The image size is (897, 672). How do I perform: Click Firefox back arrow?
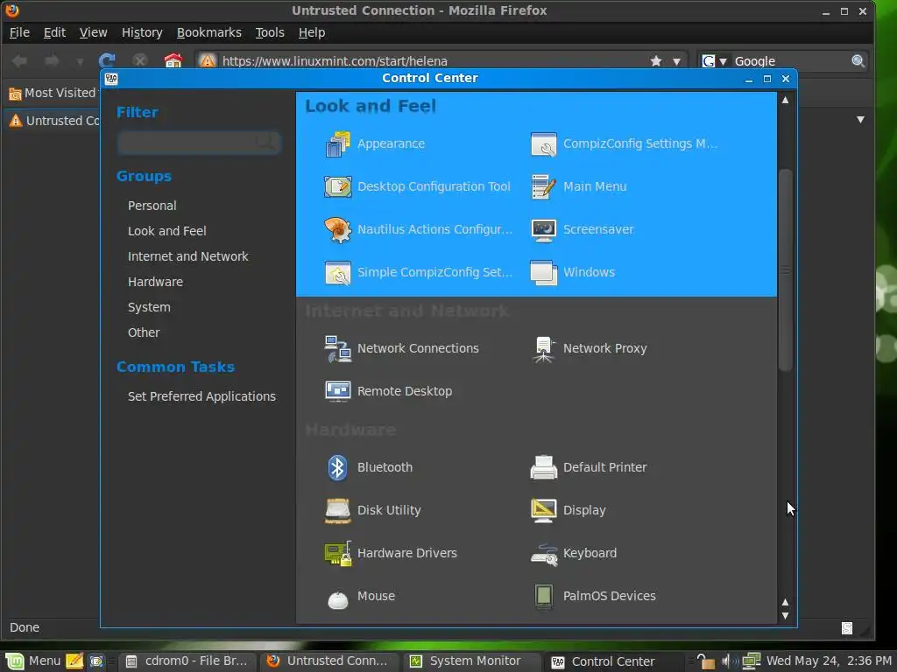click(19, 60)
